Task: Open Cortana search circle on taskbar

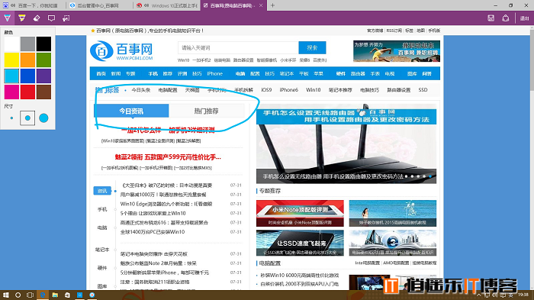Action: pyautogui.click(x=18, y=295)
